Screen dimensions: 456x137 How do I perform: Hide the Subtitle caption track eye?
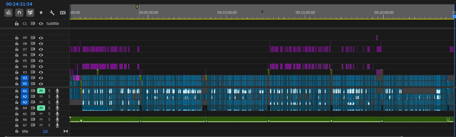[41, 23]
